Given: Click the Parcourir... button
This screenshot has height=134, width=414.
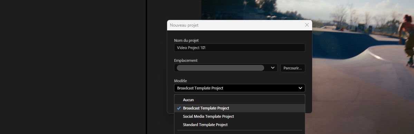Looking at the screenshot, I should (x=292, y=68).
